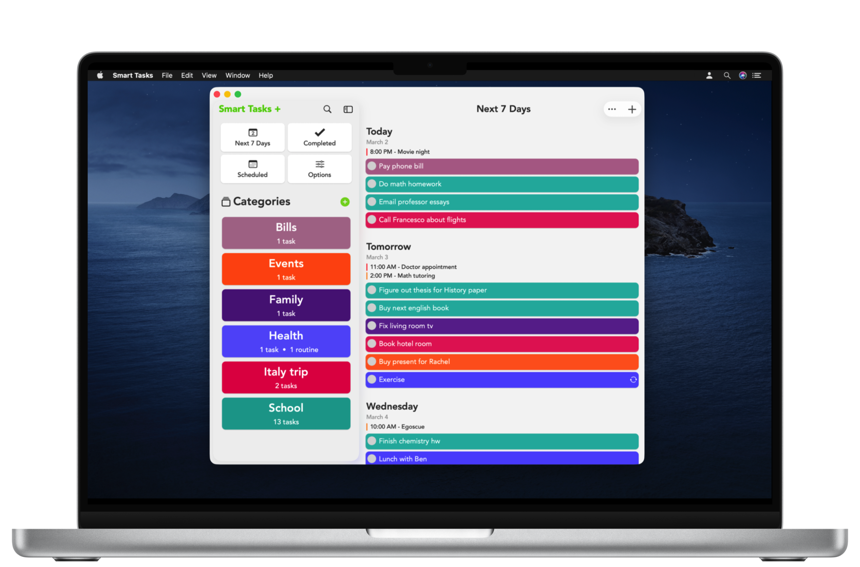
Task: Show Completed tasks
Action: coord(319,137)
